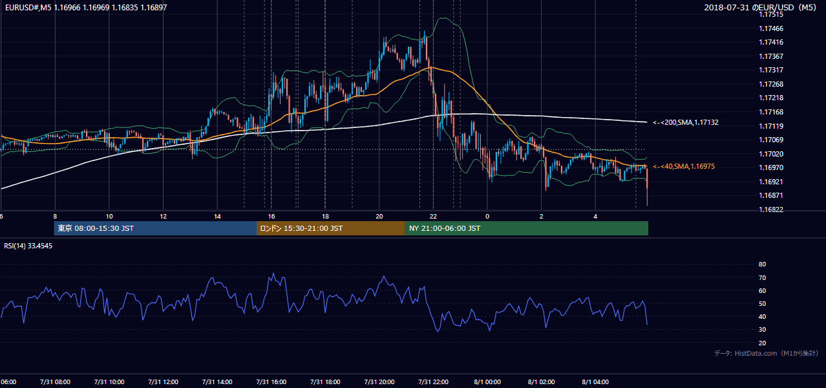
Task: Click hour label 14 under the price chart
Action: [x=217, y=216]
